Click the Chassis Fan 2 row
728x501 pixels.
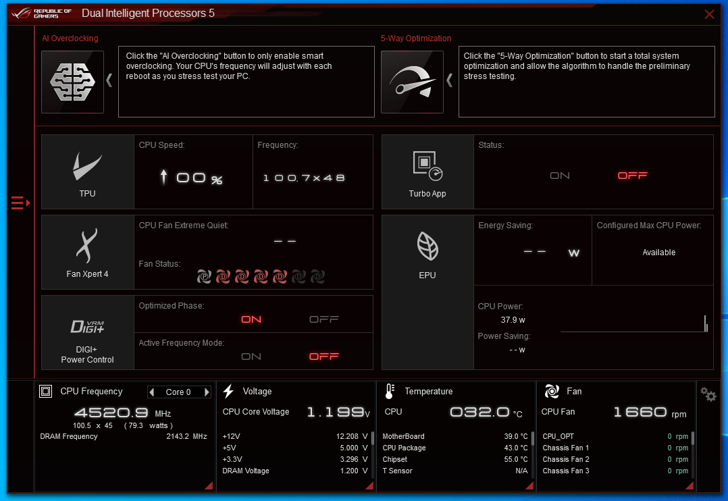(x=615, y=459)
